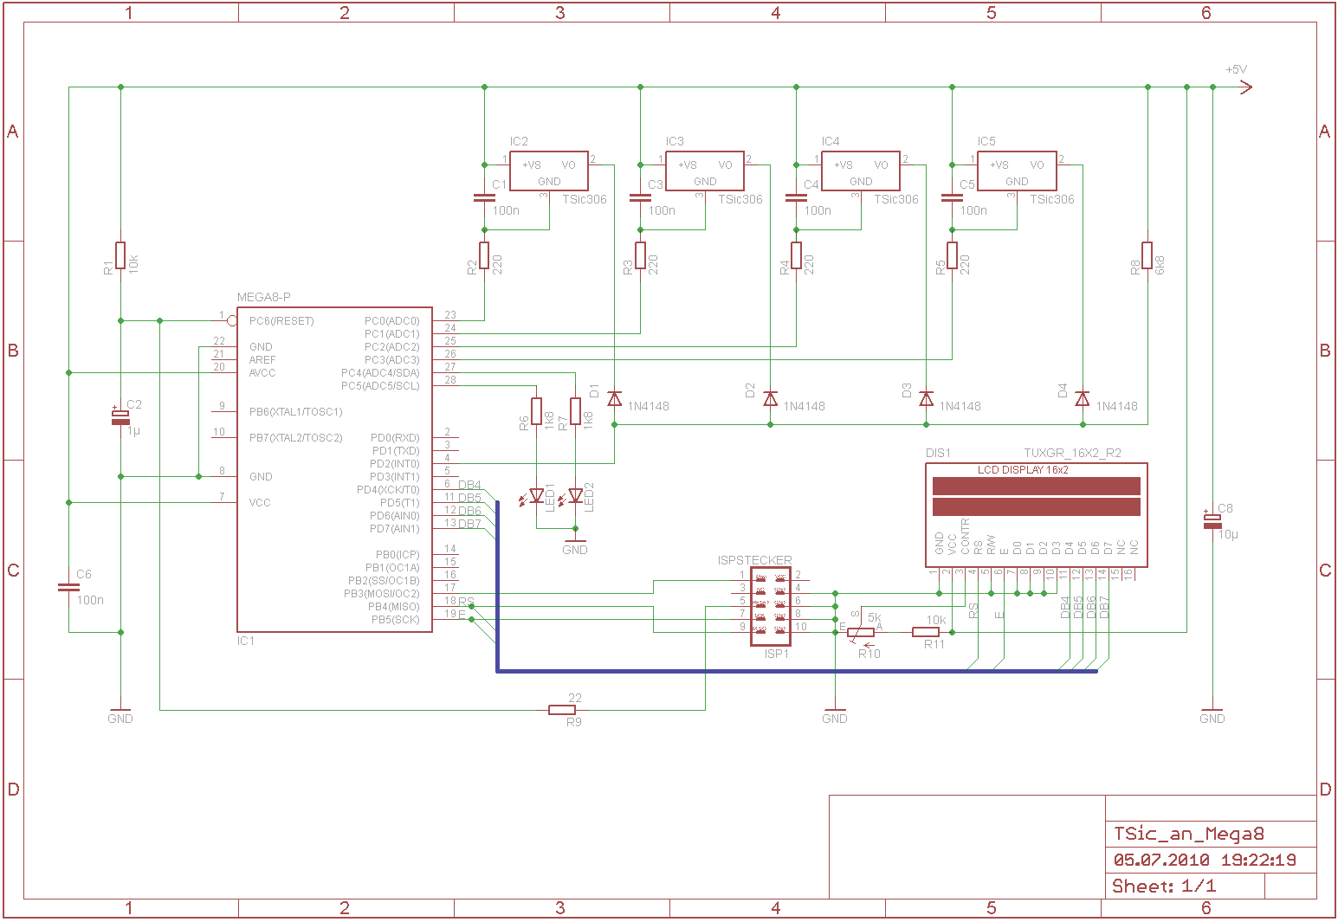Select the row B label on left border
The width and height of the screenshot is (1338, 922).
[x=12, y=351]
